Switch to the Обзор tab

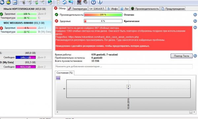[60, 9]
